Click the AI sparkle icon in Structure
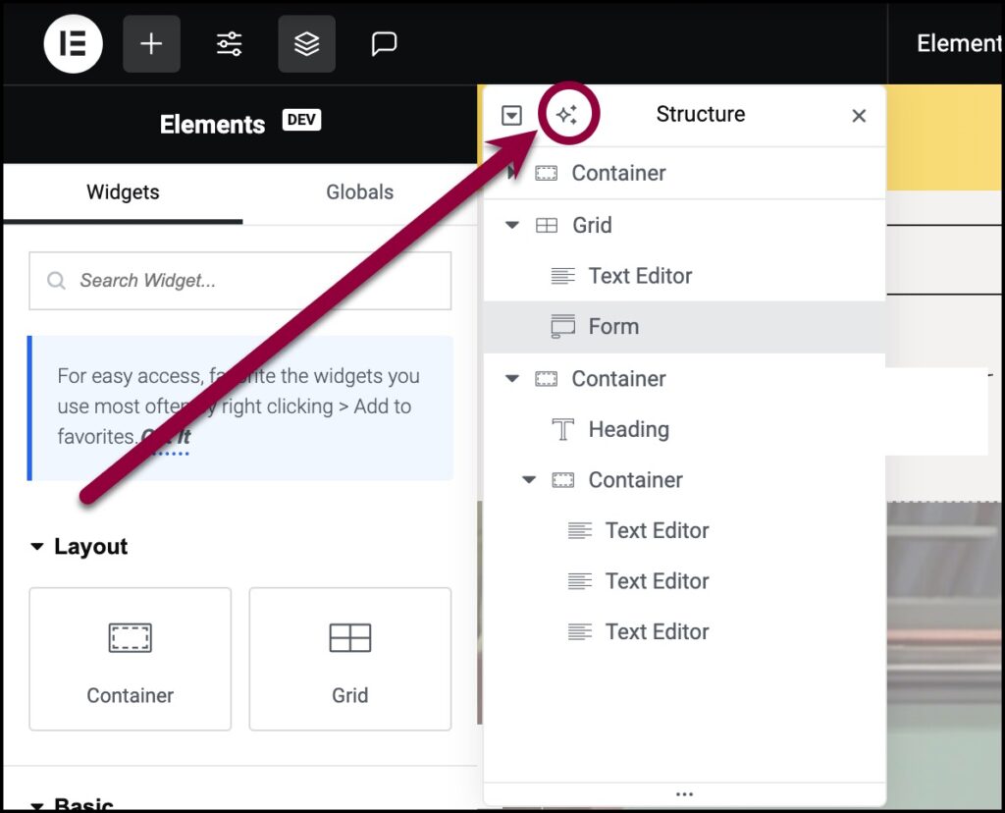 566,116
